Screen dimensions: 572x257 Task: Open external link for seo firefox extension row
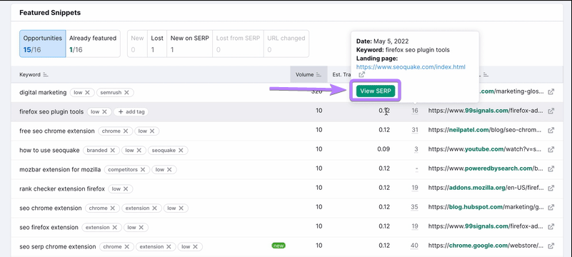point(551,227)
